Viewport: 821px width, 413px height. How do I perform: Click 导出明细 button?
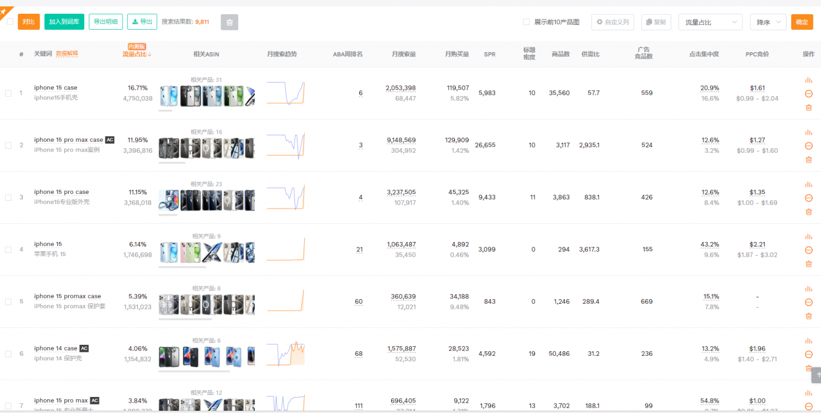click(x=105, y=22)
